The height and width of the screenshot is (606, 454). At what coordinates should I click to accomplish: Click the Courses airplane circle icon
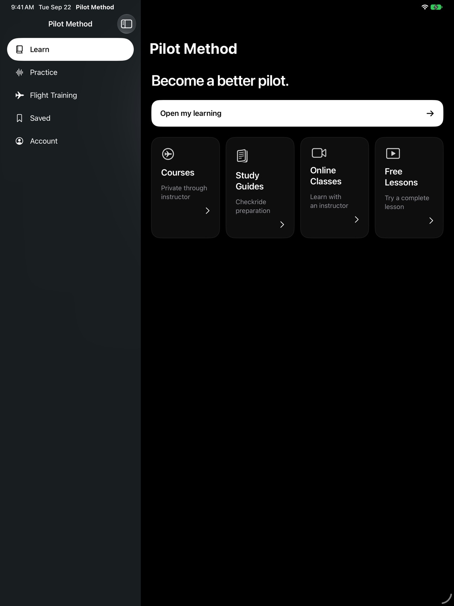[168, 154]
